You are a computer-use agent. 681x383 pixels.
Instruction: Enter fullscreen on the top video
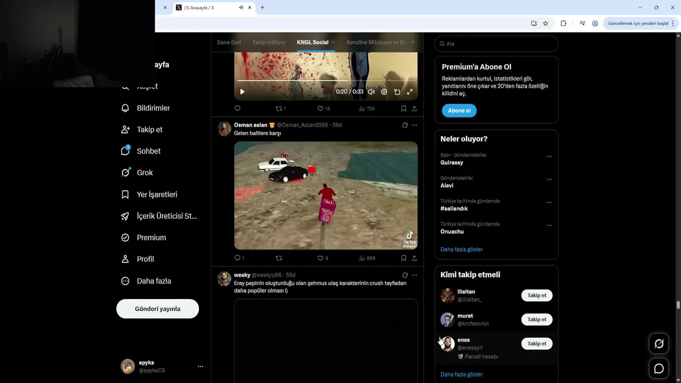(x=410, y=91)
